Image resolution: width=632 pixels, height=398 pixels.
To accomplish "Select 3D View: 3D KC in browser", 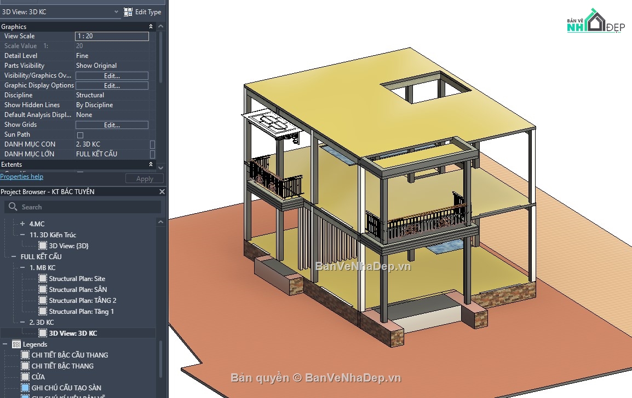I will (x=73, y=333).
